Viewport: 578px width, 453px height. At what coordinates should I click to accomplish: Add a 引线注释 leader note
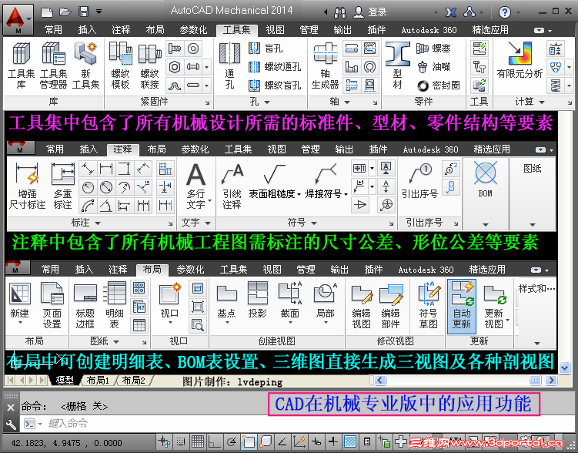click(x=232, y=186)
